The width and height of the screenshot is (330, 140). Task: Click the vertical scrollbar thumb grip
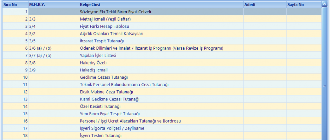pyautogui.click(x=324, y=85)
